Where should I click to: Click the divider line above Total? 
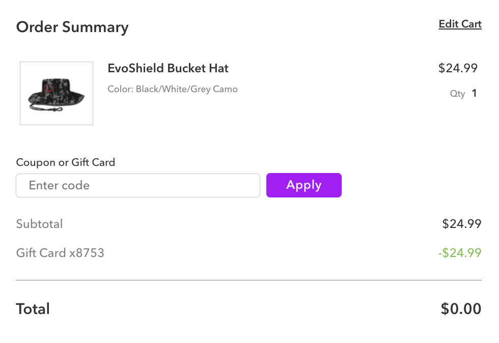[x=249, y=280]
